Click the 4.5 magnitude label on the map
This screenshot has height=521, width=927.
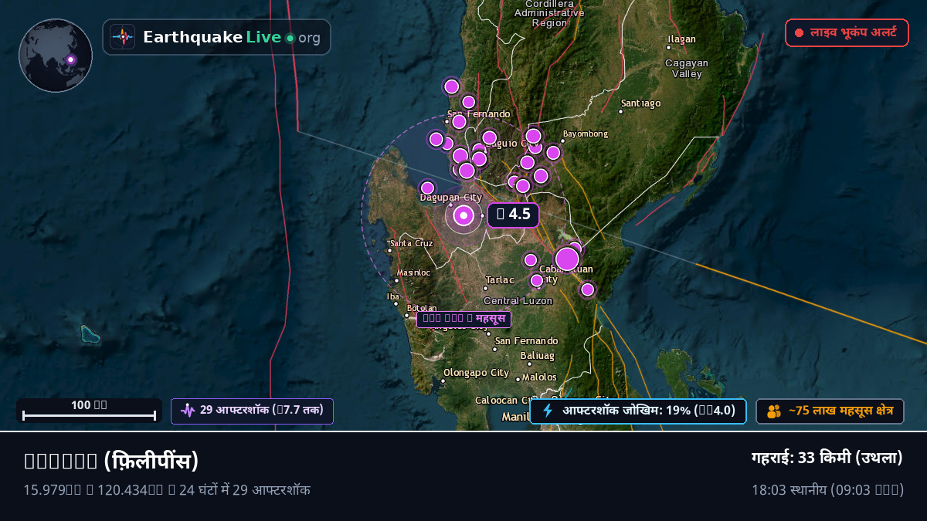pyautogui.click(x=512, y=215)
